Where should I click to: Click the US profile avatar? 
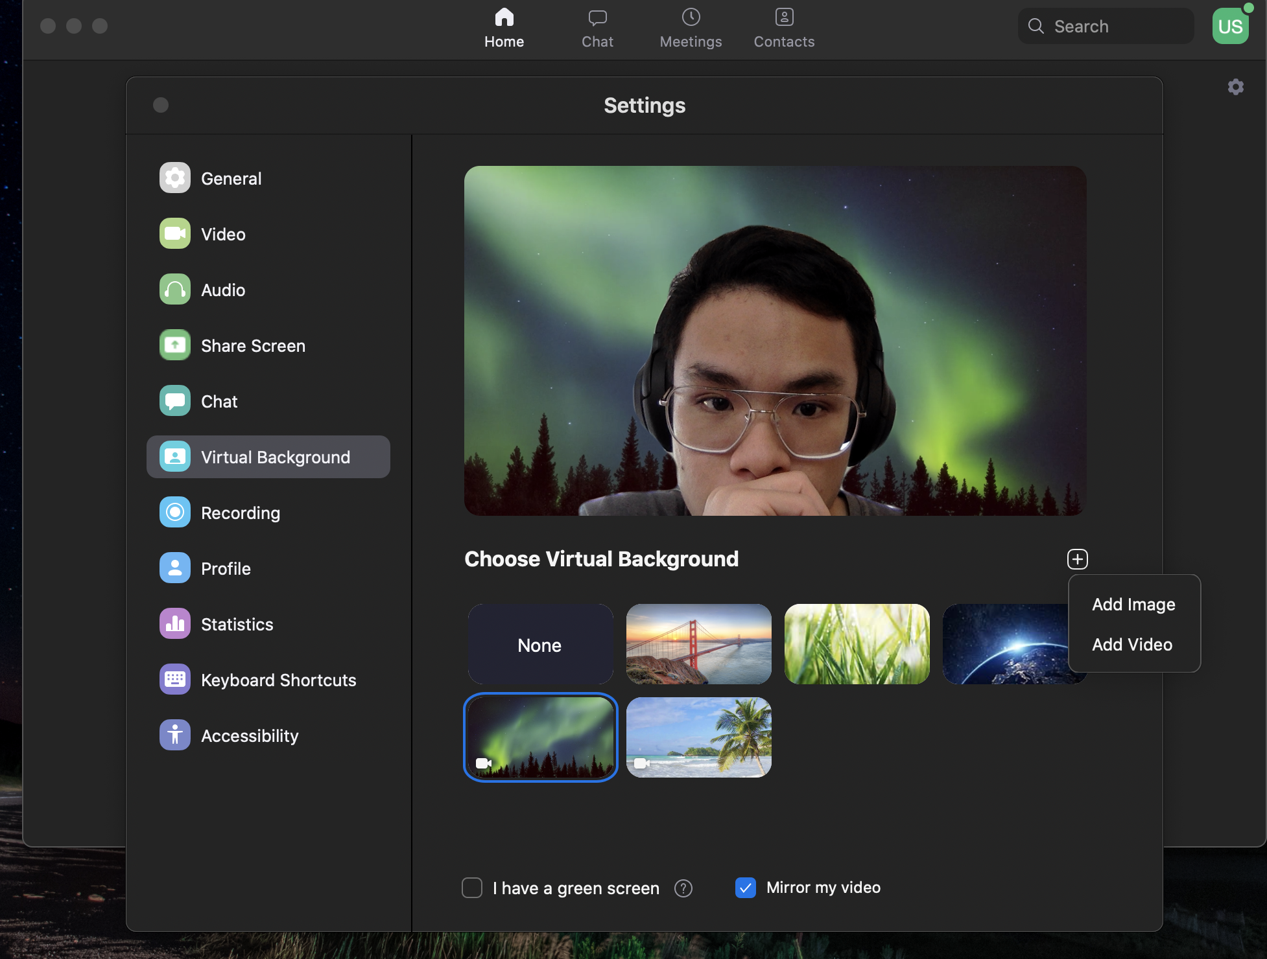pos(1231,26)
